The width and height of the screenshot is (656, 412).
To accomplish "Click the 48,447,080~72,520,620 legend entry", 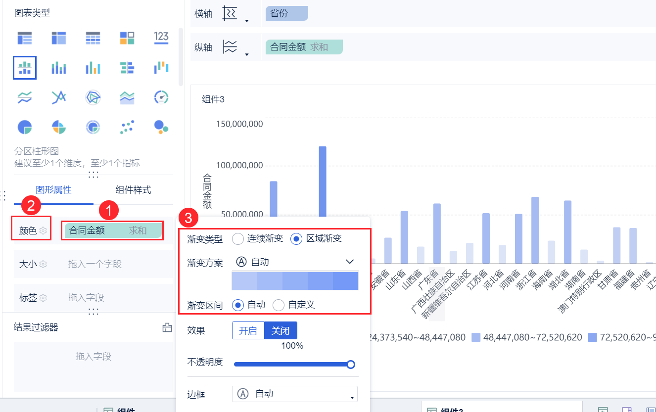I will (x=527, y=337).
